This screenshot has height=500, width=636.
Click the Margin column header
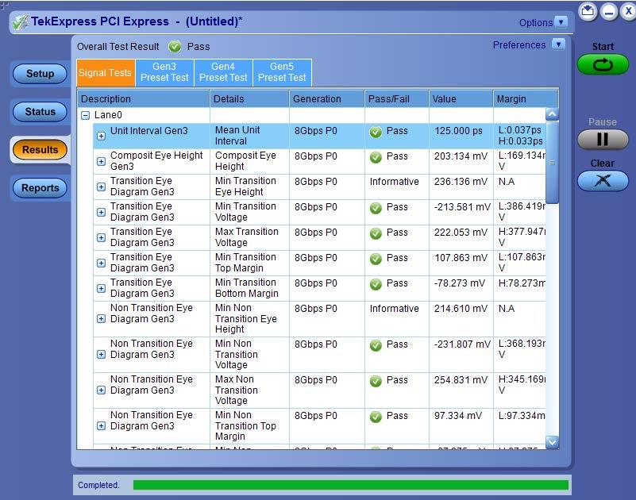click(x=526, y=99)
